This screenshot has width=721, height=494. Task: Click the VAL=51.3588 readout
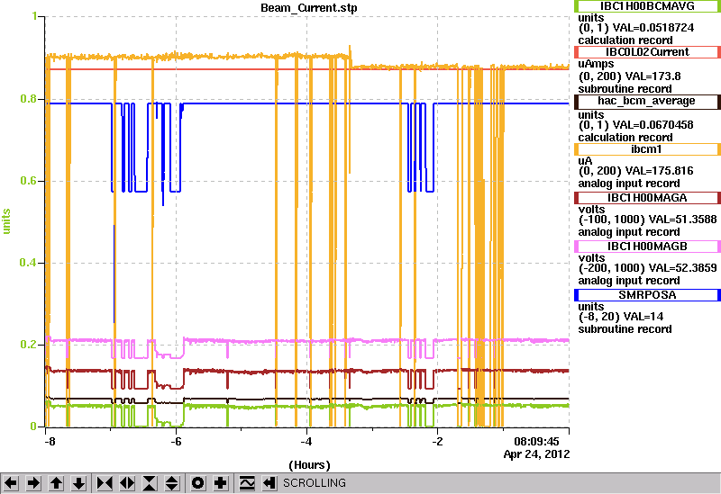[x=681, y=220]
